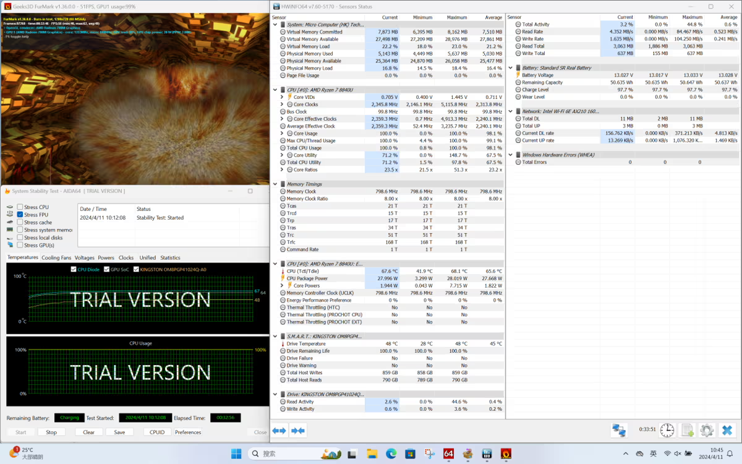Expand the Core VIDs row
The image size is (742, 464).
tap(282, 97)
